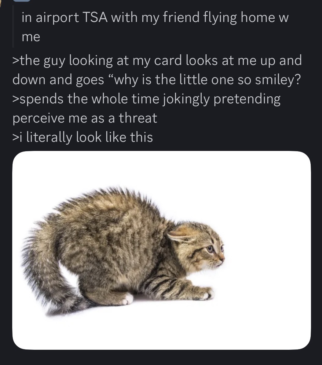Click the line ">i literally look like this"
The image size is (322, 365).
pos(82,137)
